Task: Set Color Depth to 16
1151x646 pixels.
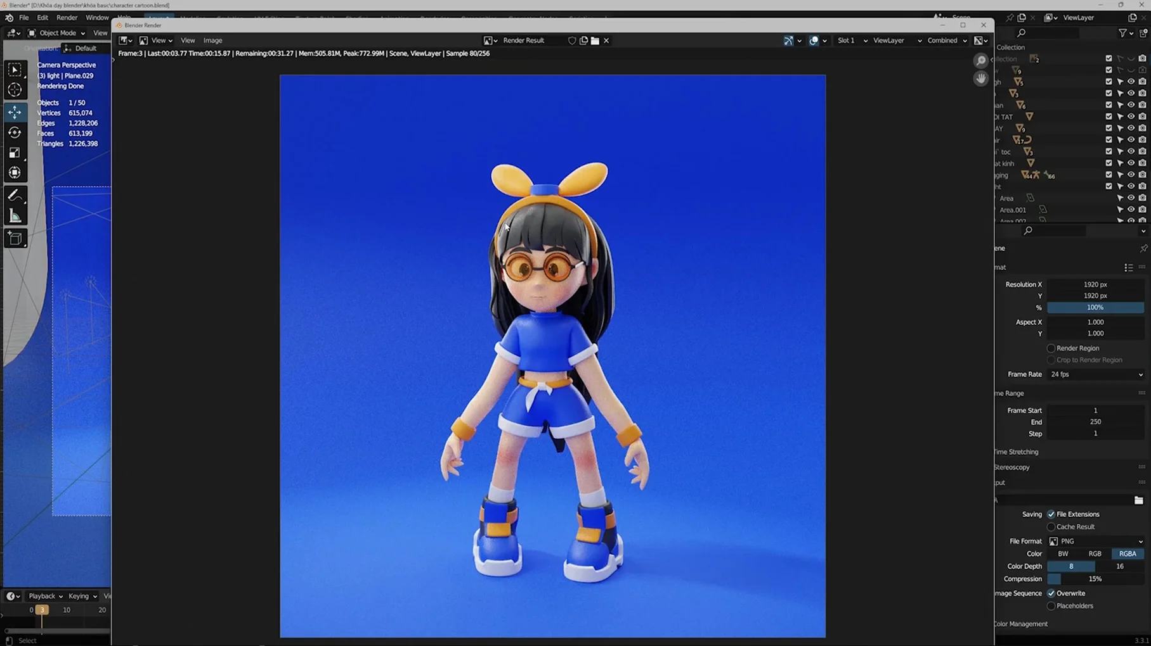Action: 1120,567
